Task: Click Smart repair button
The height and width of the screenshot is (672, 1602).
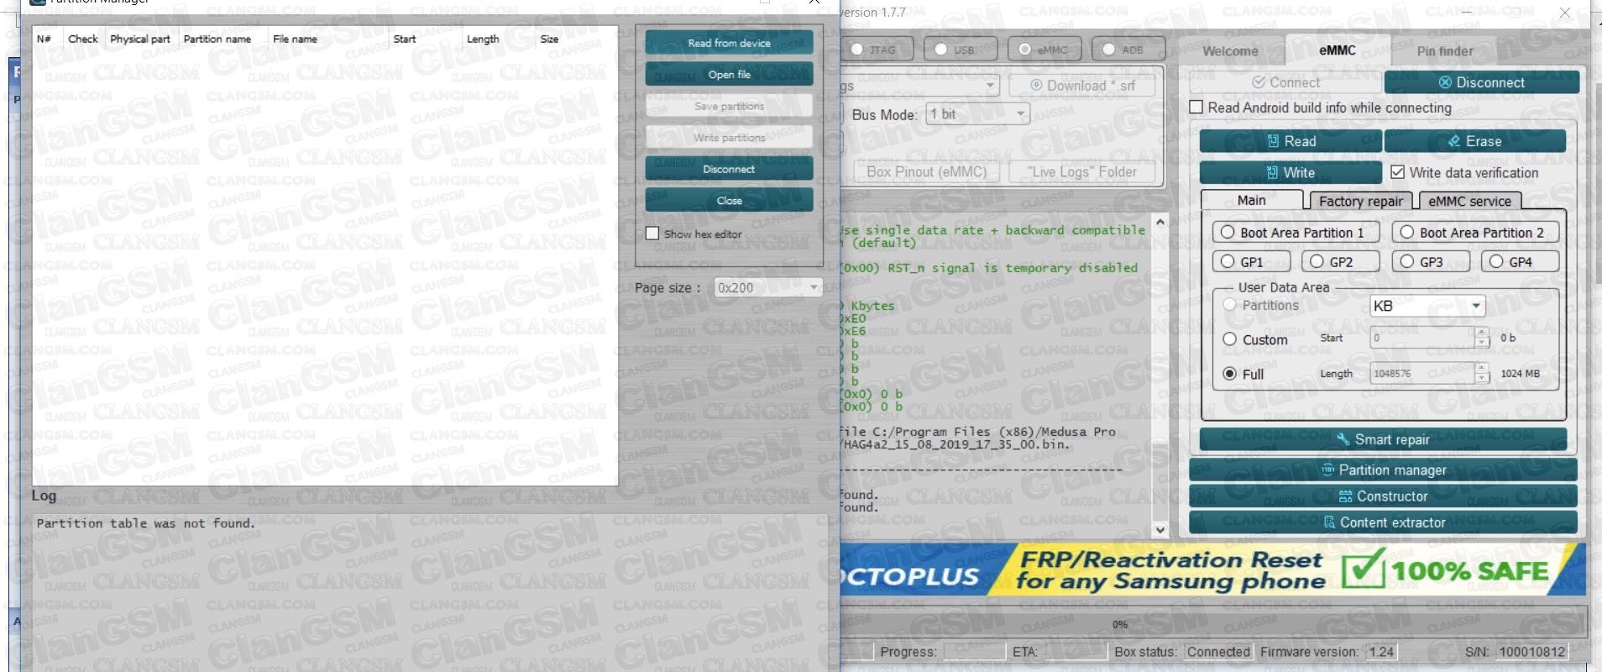Action: pyautogui.click(x=1383, y=439)
